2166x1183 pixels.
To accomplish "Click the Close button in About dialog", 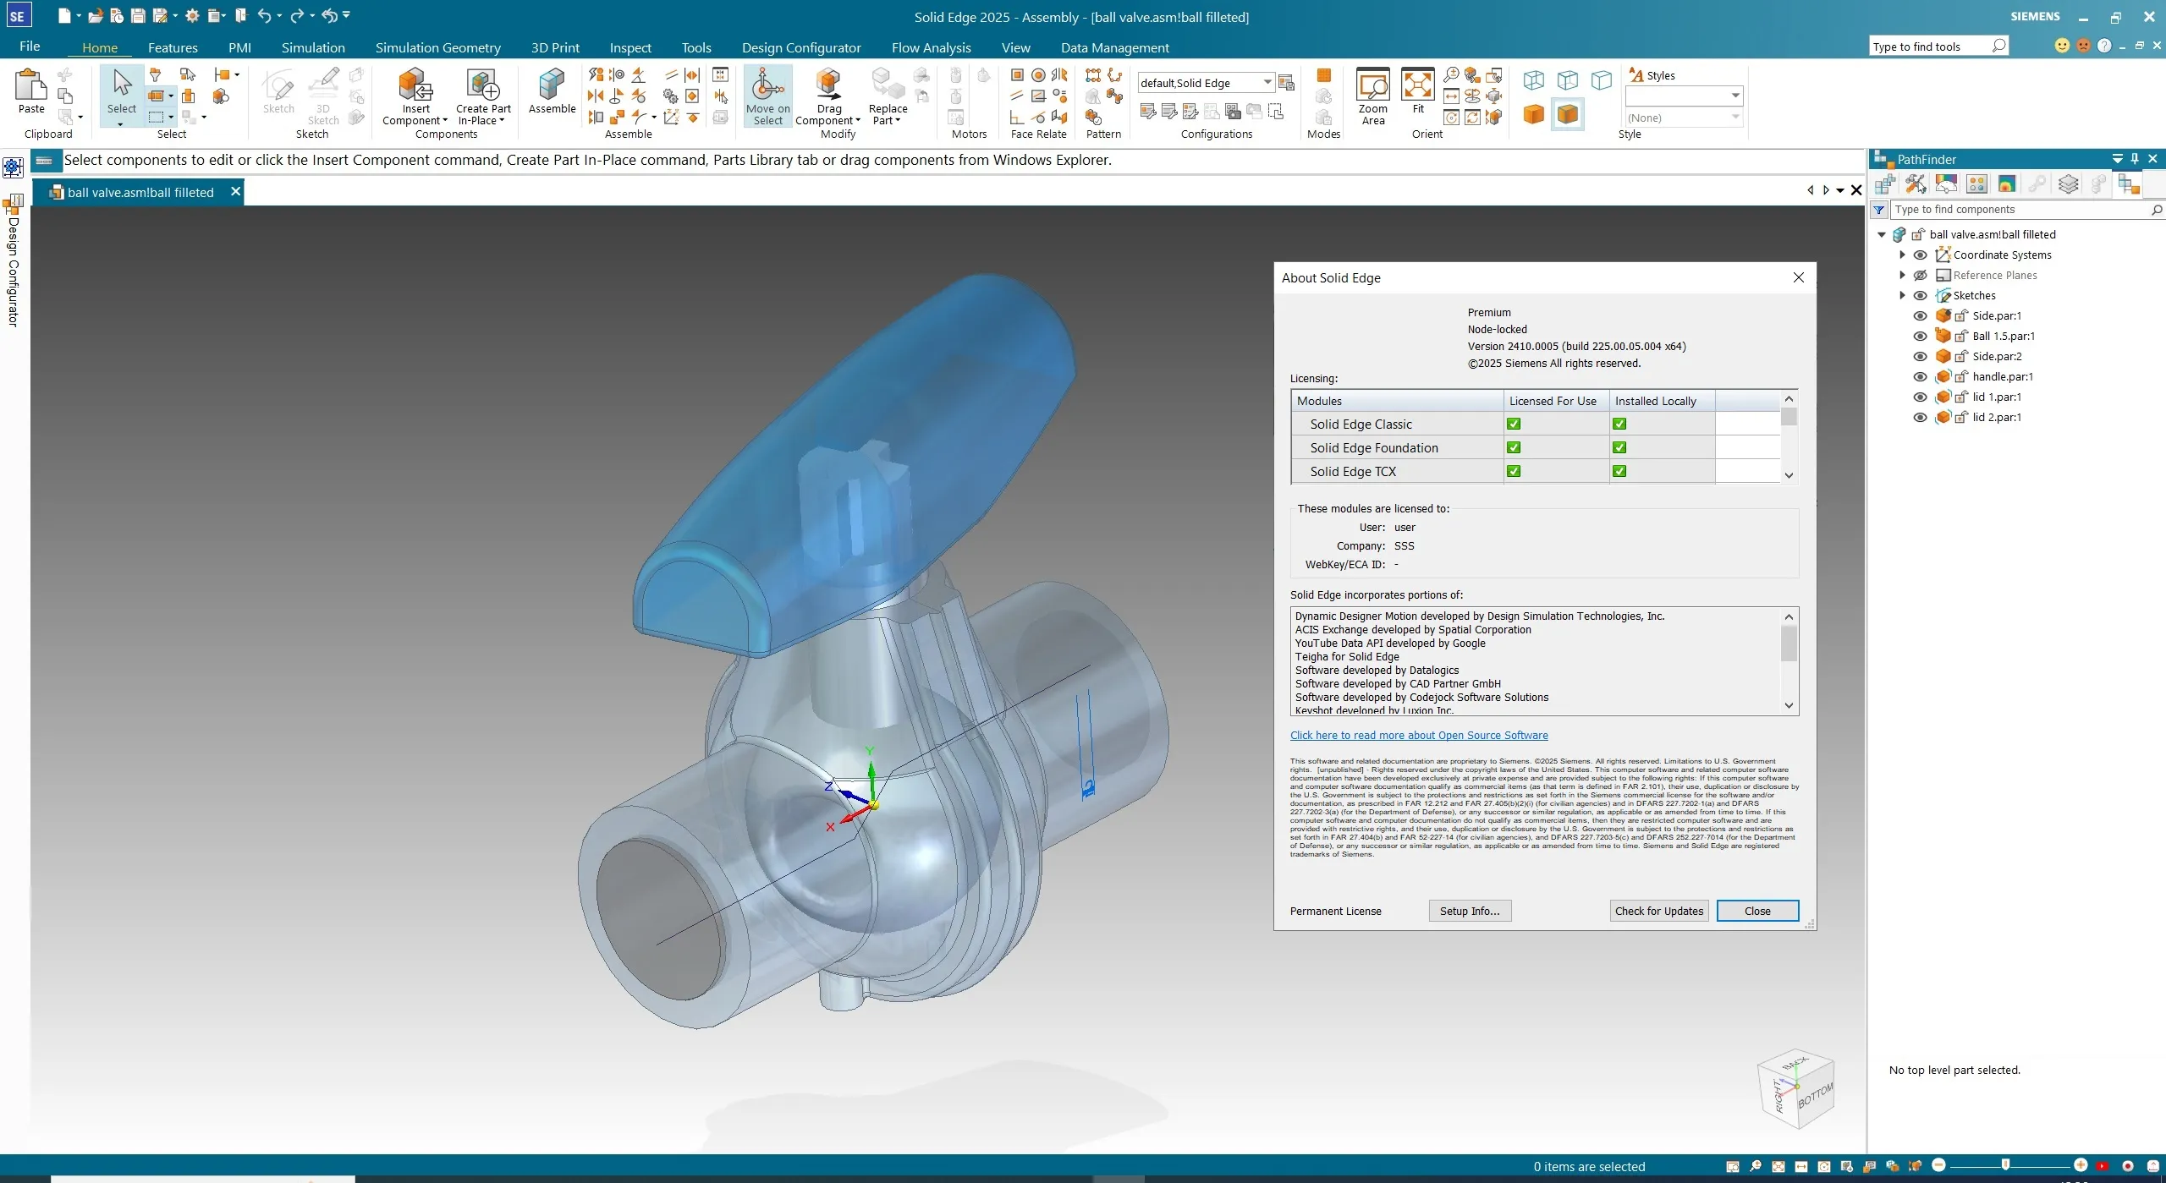I will tap(1757, 911).
